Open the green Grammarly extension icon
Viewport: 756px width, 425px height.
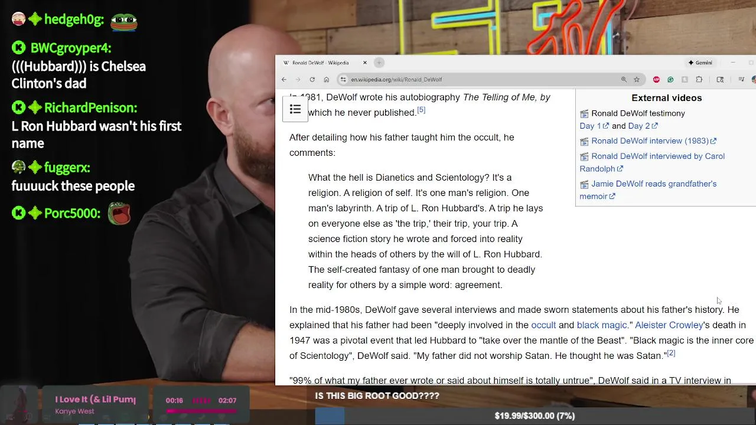click(670, 80)
